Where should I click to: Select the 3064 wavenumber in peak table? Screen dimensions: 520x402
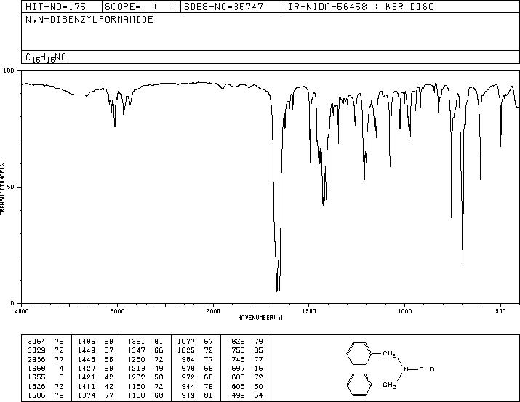pos(36,342)
